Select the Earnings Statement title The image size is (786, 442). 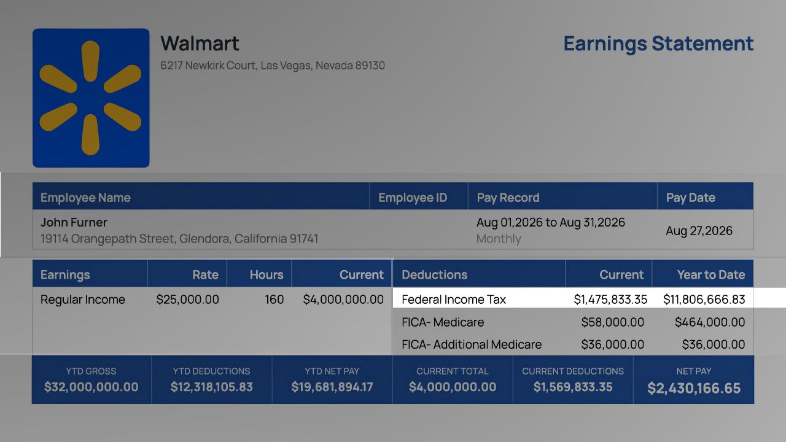pyautogui.click(x=658, y=44)
